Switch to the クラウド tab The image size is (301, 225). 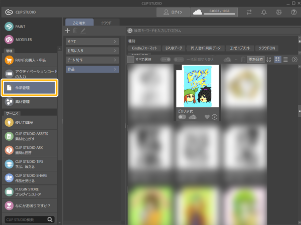[106, 23]
